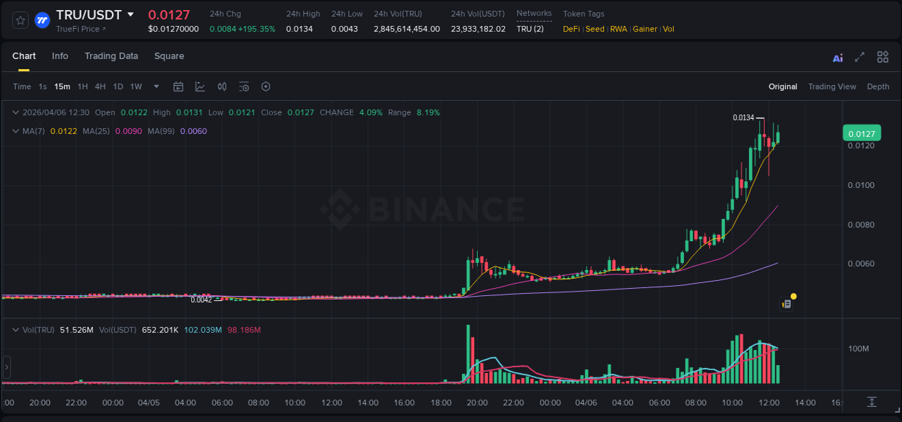Click the MA(25) indicator label

[96, 131]
